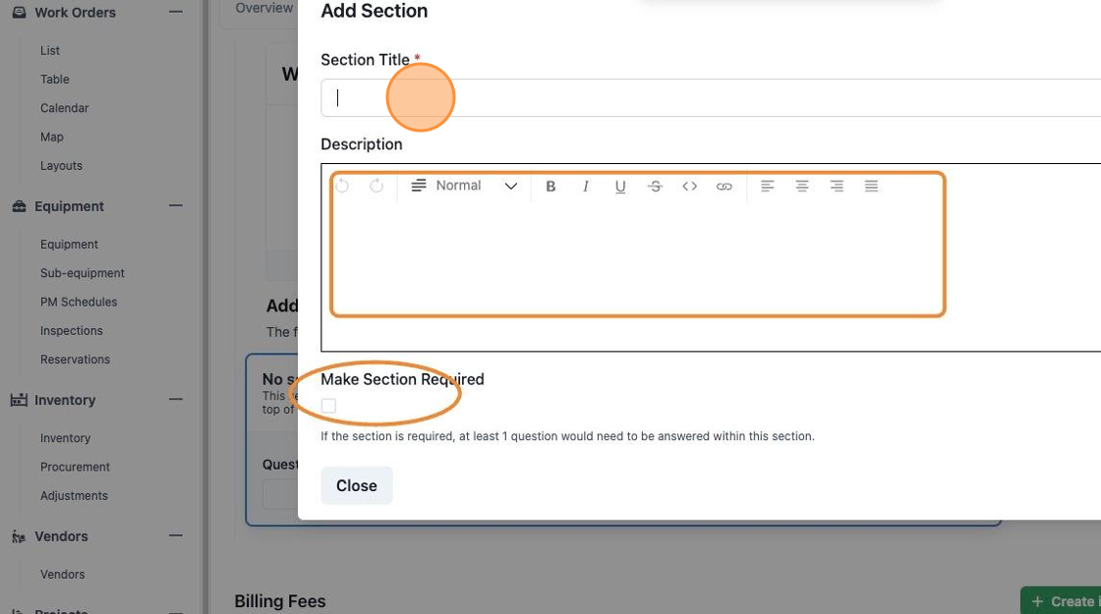The height and width of the screenshot is (614, 1101).
Task: Collapse the Inventory sidebar group
Action: (176, 399)
